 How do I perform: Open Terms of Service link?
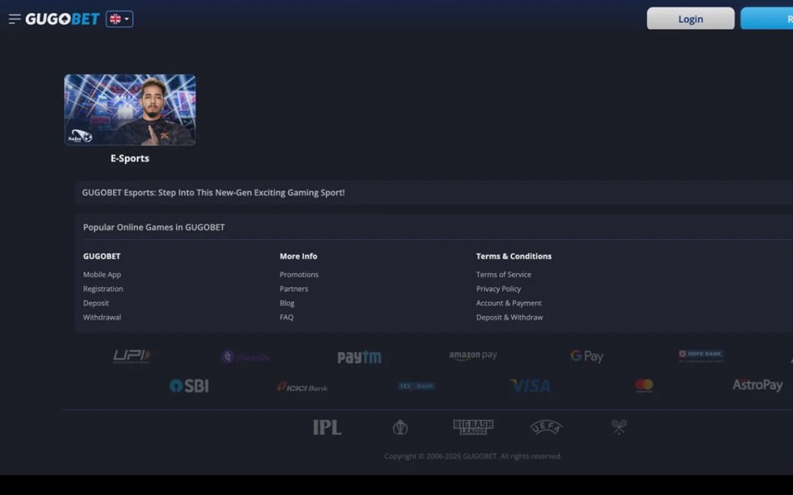tap(504, 274)
